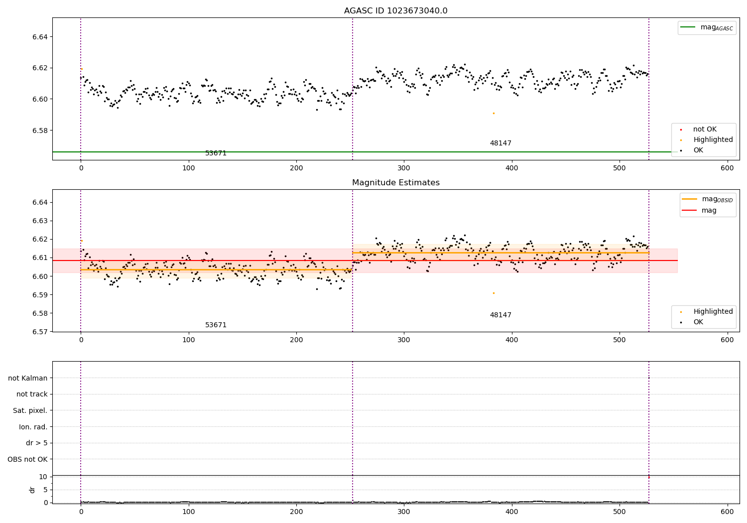Select 'Highlighted' legend entry in top plot
This screenshot has height=523, width=747.
[706, 140]
